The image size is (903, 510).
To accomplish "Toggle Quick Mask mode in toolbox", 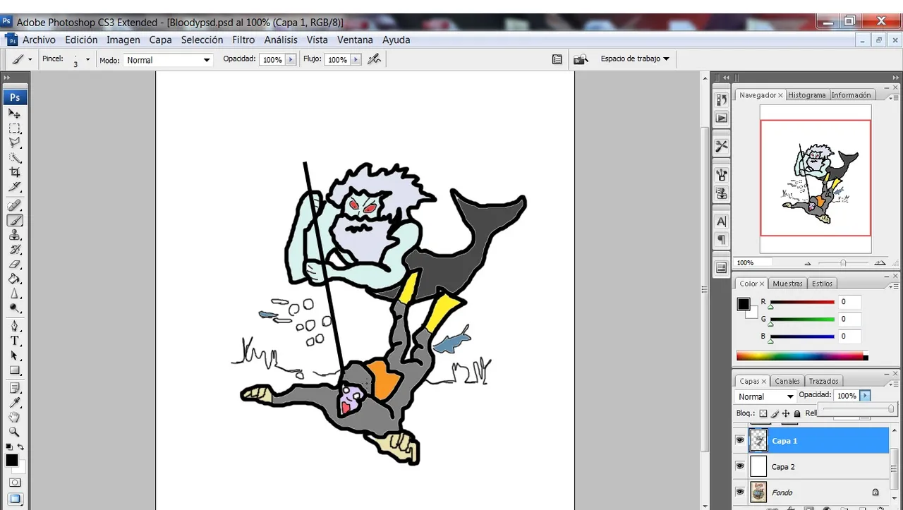I will [x=15, y=483].
